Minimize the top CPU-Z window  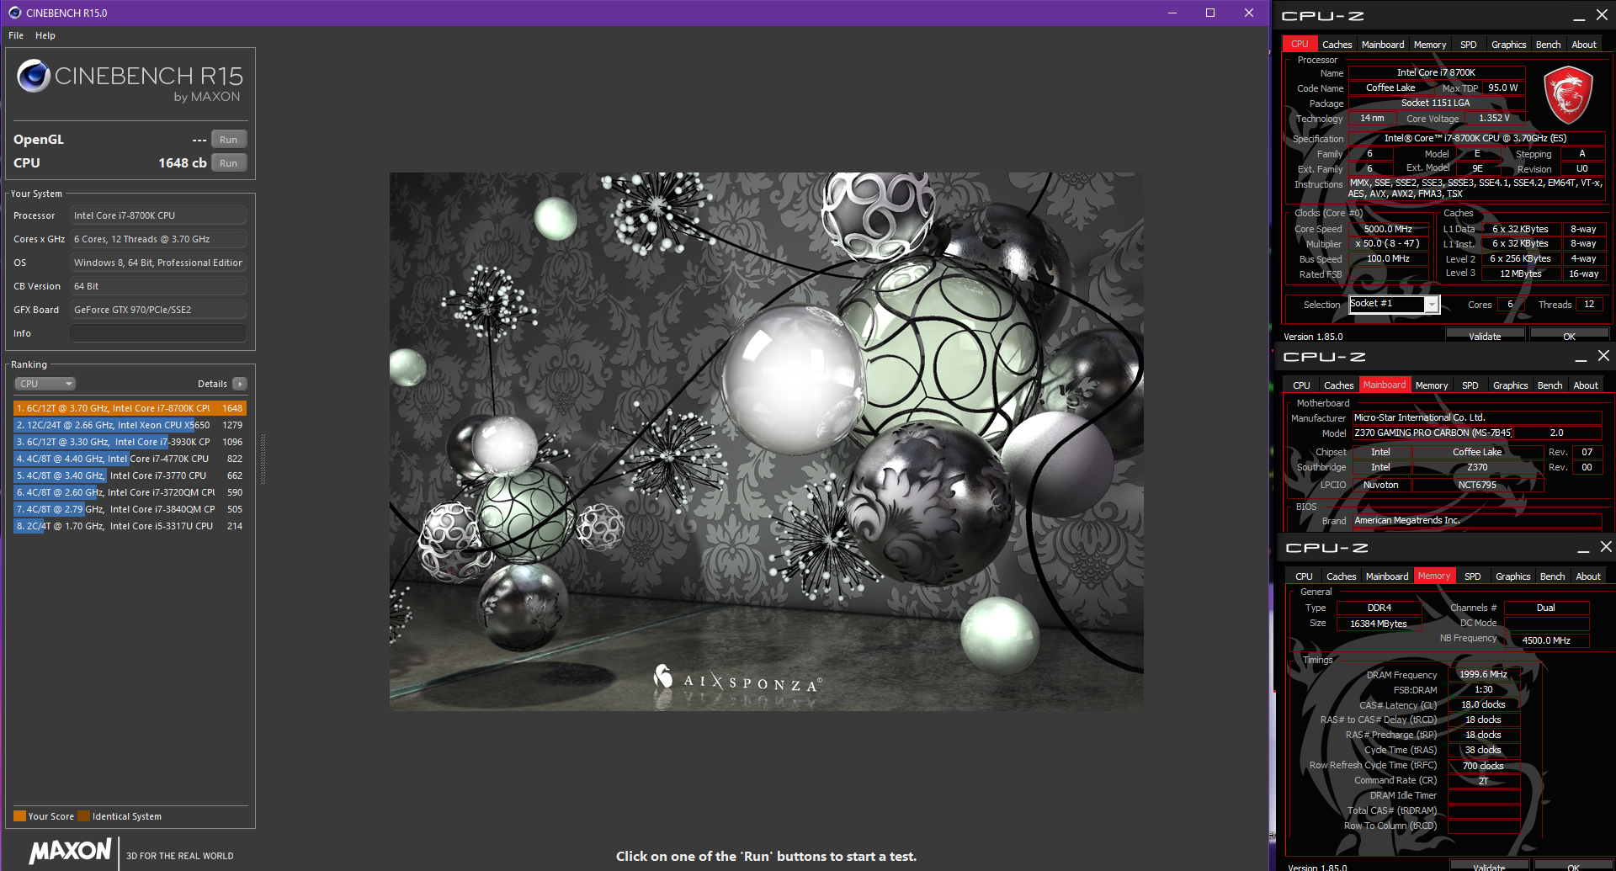tap(1579, 16)
